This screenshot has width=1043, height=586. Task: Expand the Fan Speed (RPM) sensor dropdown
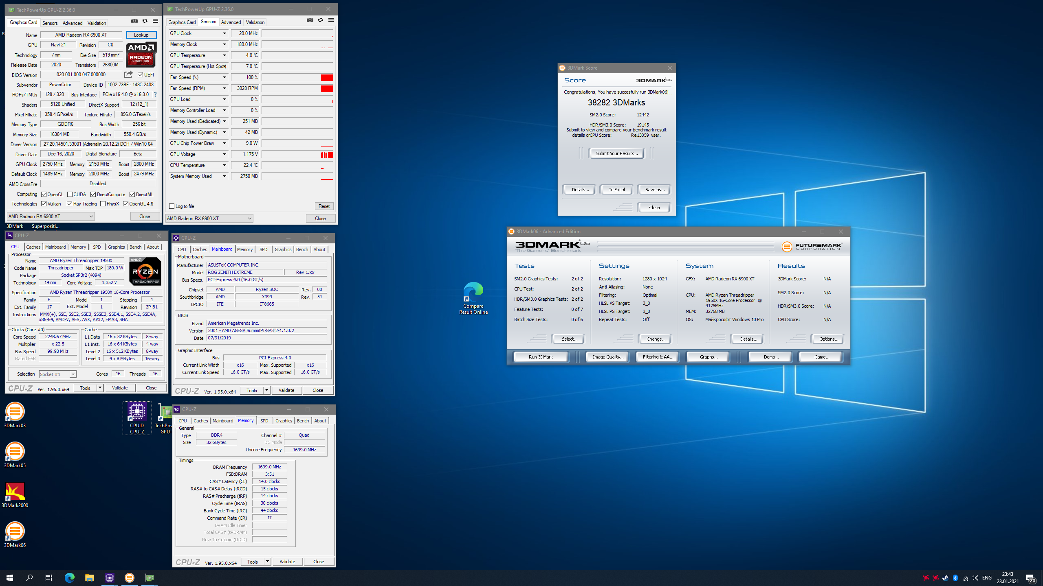224,88
